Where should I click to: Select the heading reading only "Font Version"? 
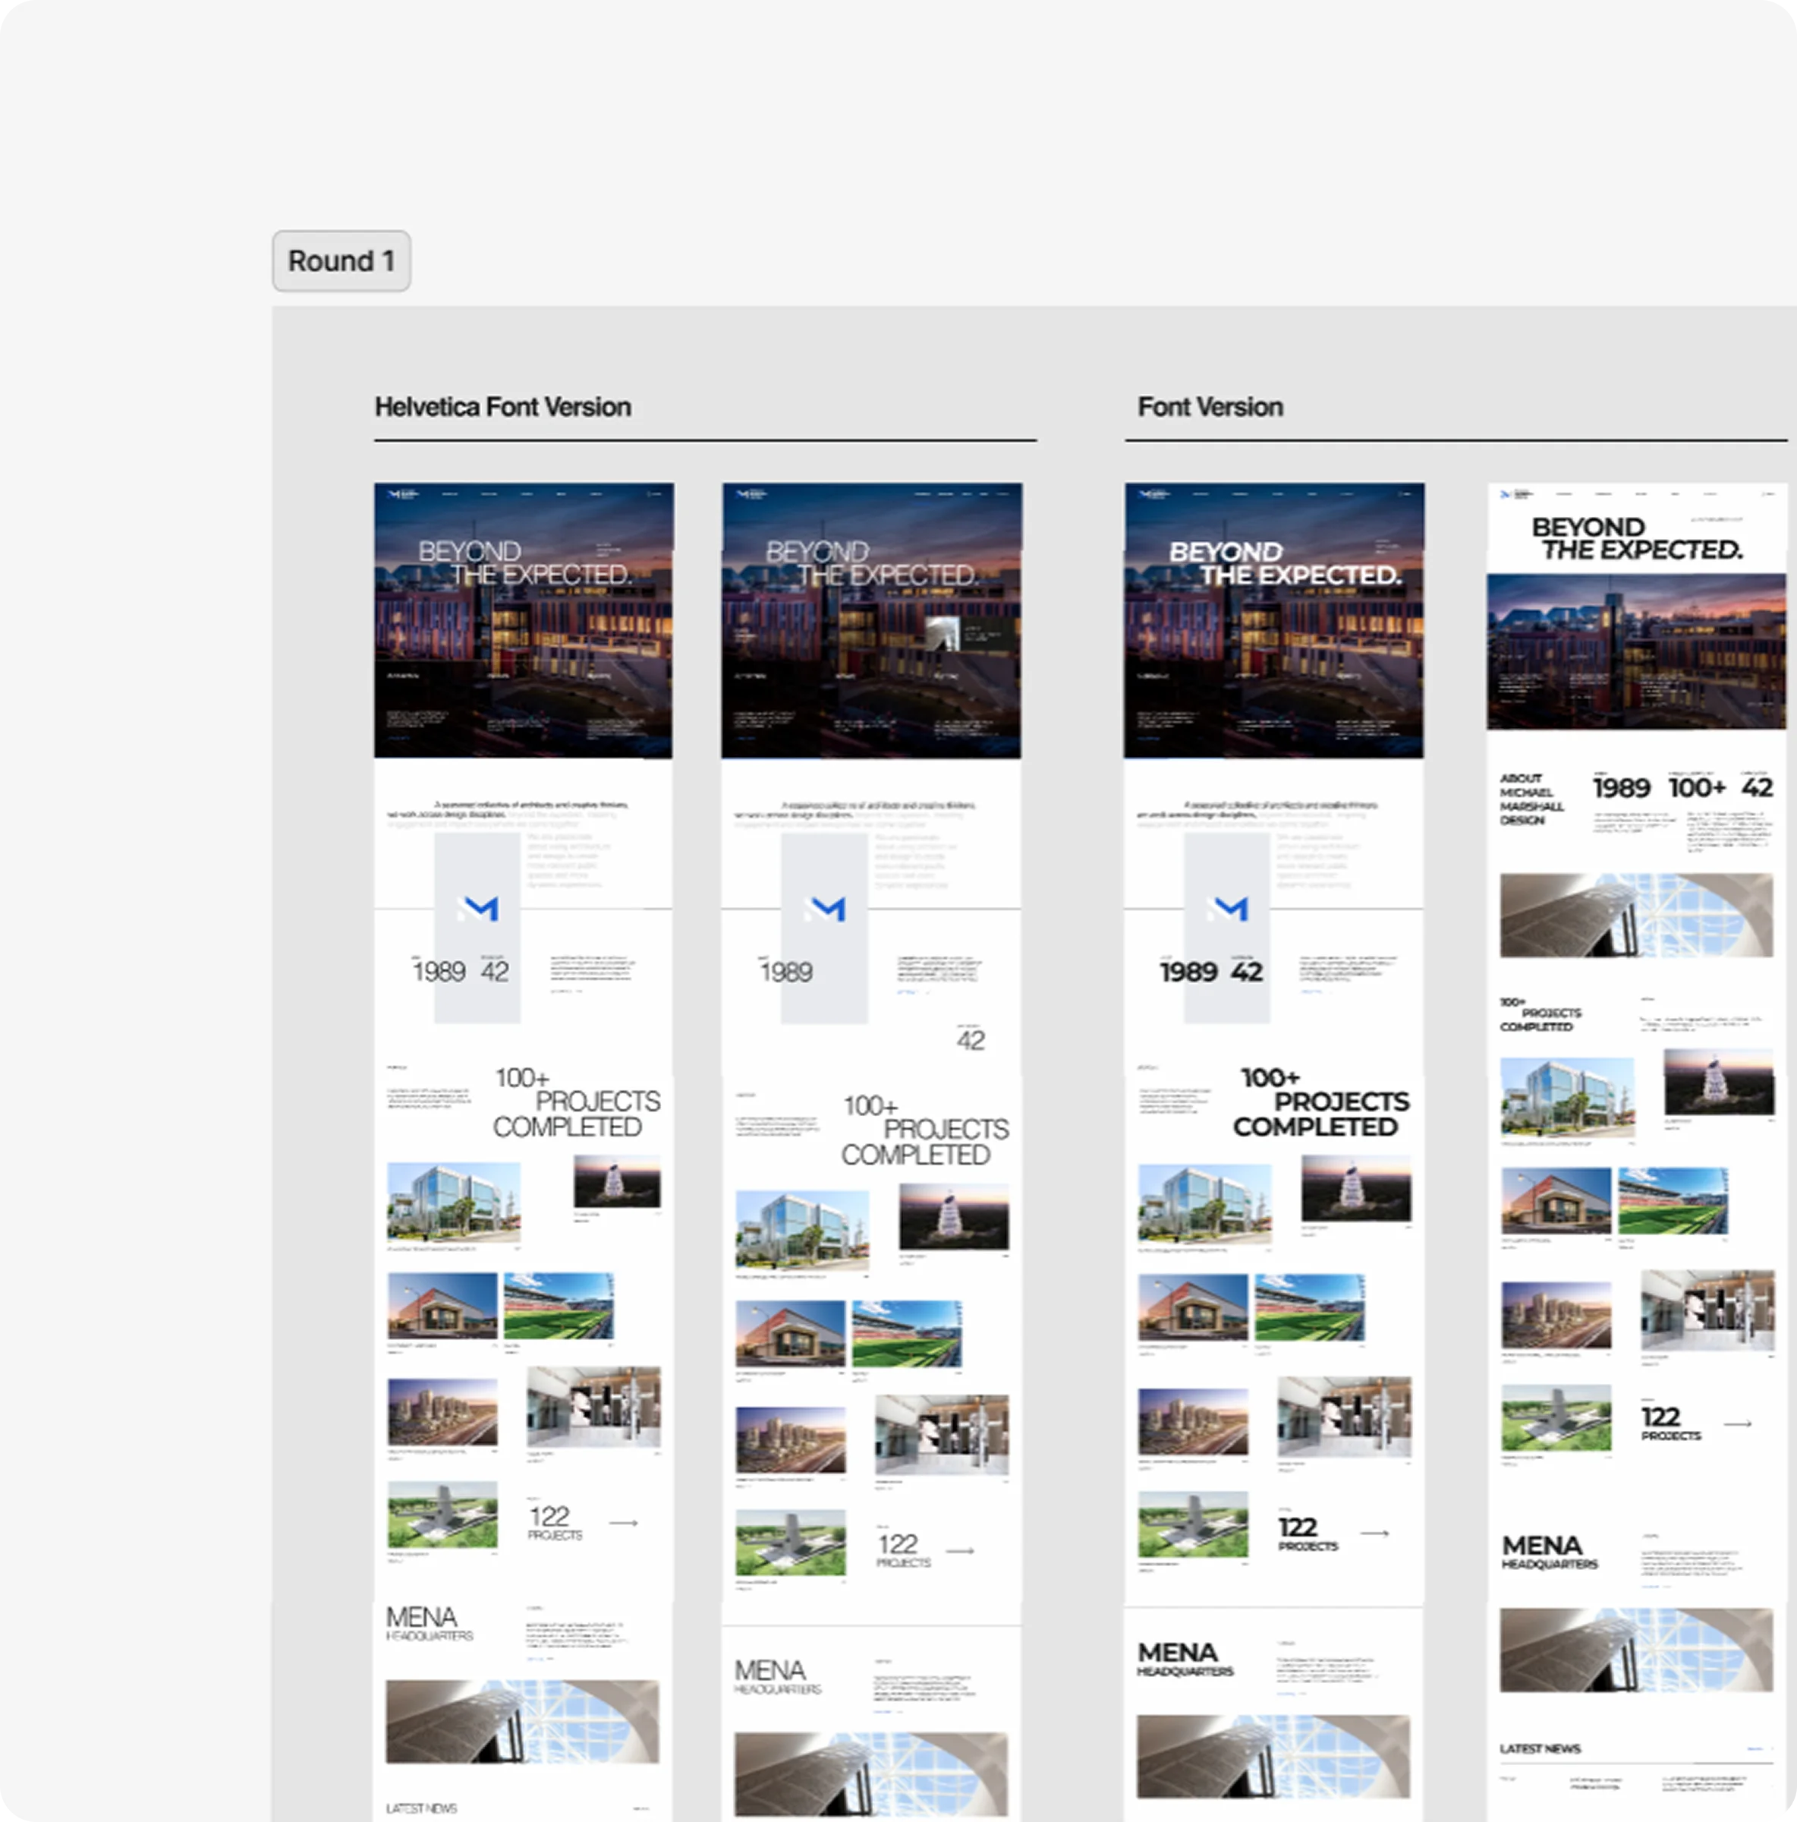1210,406
